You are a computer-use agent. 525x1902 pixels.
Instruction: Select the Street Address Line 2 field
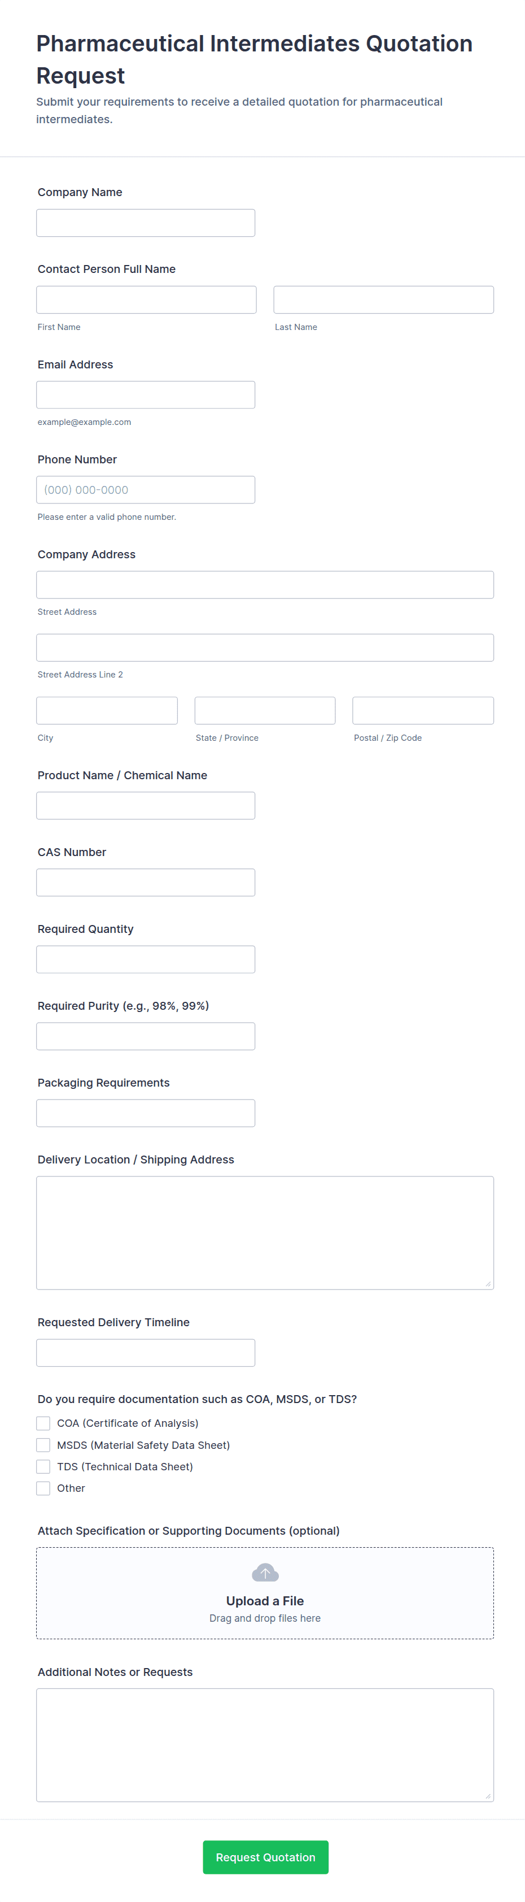click(x=265, y=648)
